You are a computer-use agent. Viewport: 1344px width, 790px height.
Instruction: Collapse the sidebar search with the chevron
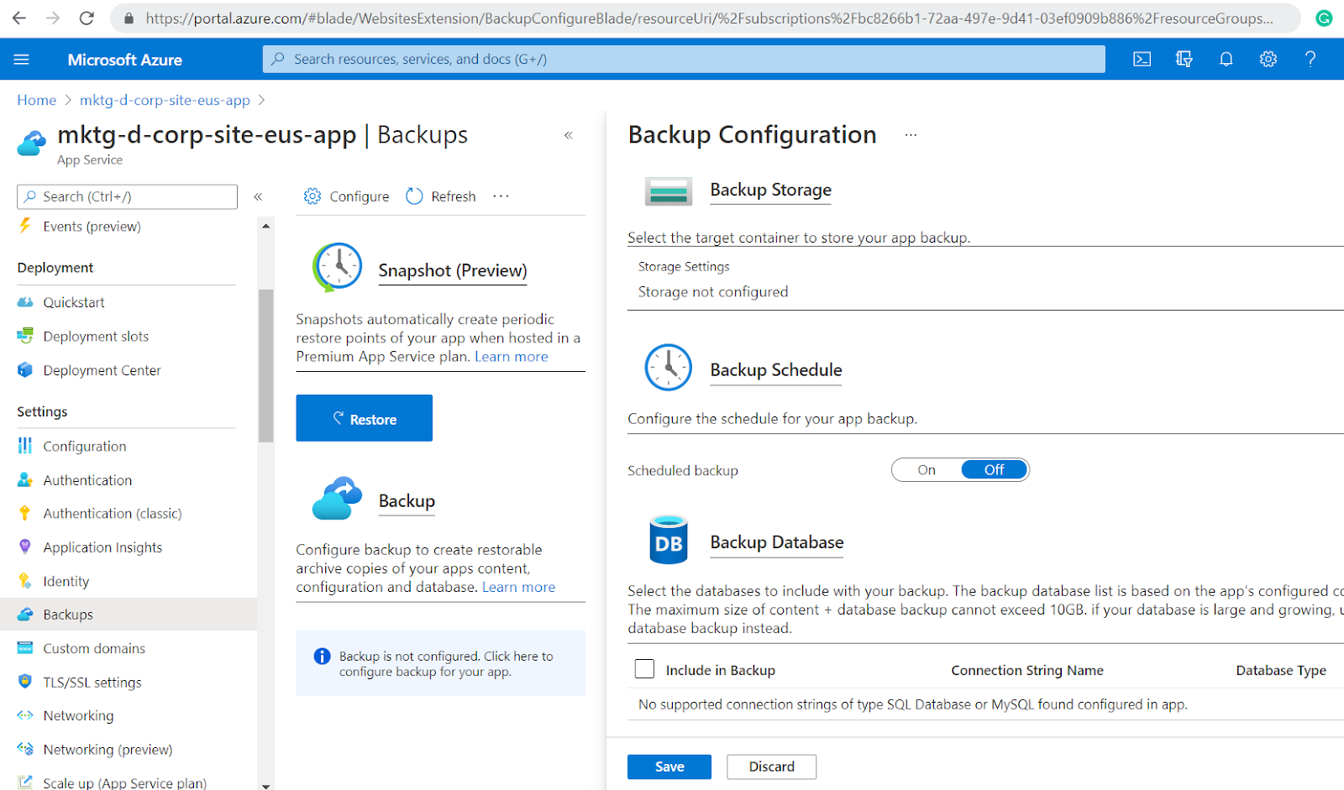(259, 196)
